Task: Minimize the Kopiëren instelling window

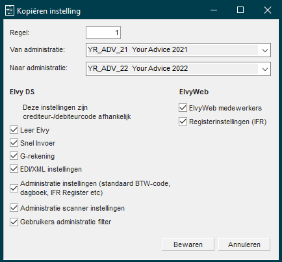Action: [x=214, y=10]
